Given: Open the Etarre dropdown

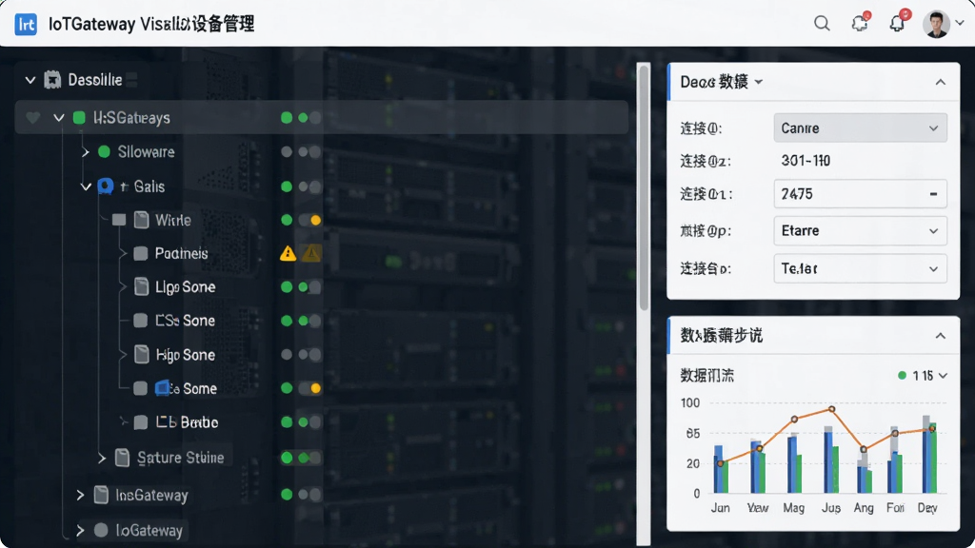Looking at the screenshot, I should click(860, 230).
